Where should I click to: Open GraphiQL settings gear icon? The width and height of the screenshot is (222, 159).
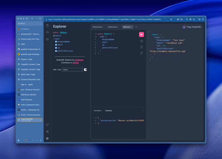(x=47, y=138)
